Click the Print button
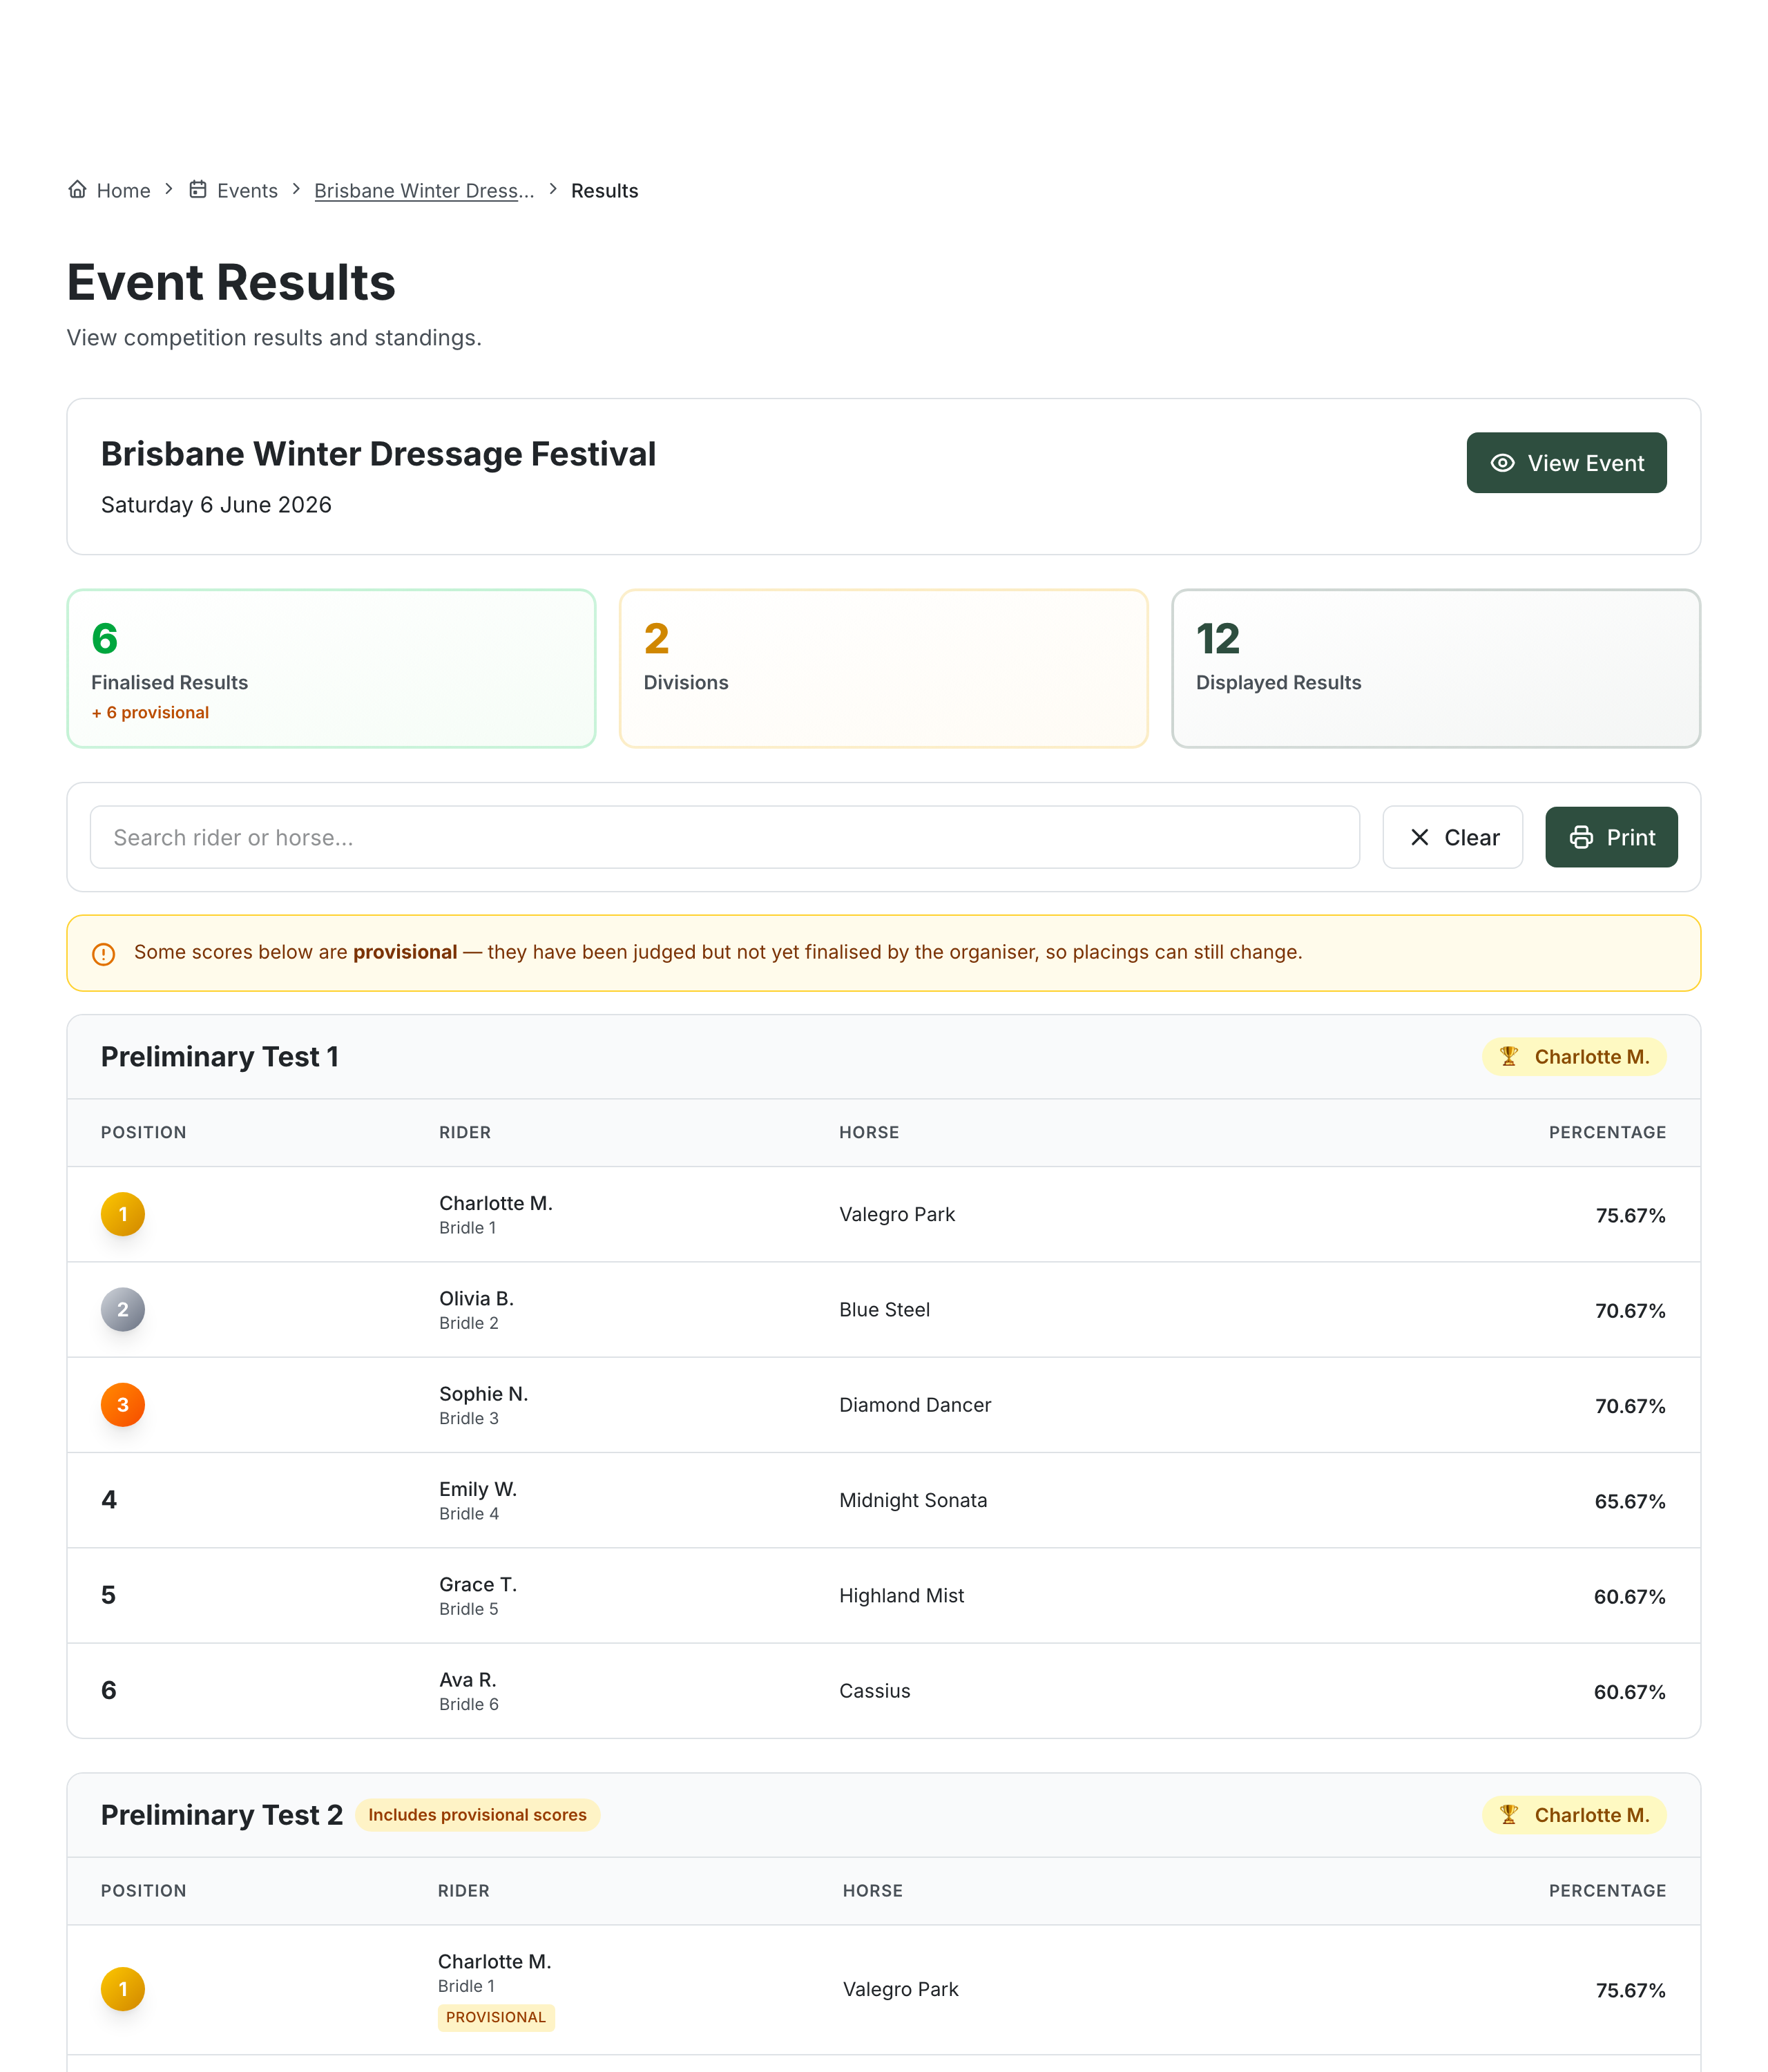Screen dimensions: 1768x2072 (1611, 837)
